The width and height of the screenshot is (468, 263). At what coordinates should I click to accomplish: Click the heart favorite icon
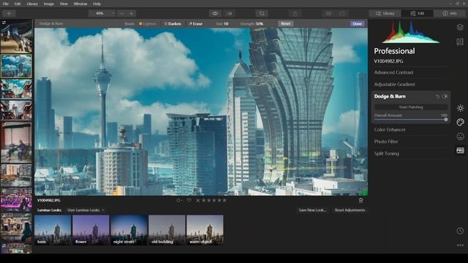click(x=189, y=200)
